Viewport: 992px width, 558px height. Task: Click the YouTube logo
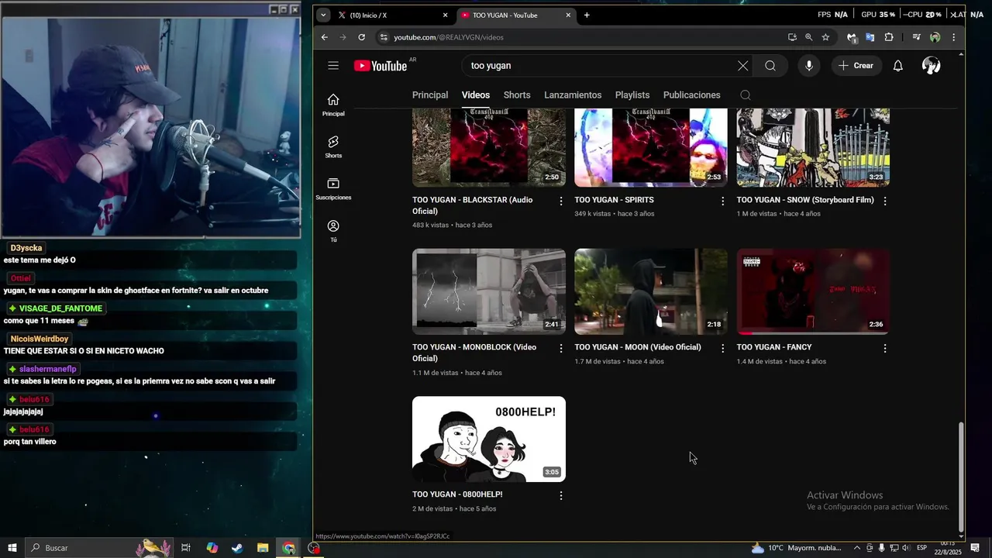(x=381, y=66)
